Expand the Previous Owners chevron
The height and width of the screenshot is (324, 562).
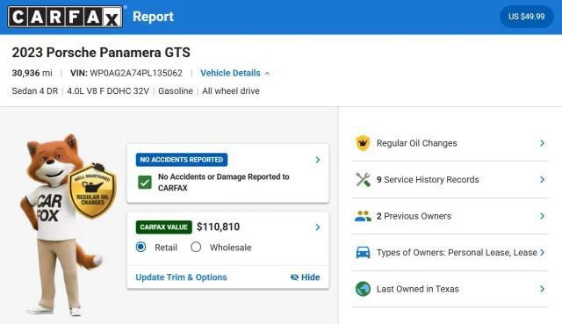pos(543,216)
